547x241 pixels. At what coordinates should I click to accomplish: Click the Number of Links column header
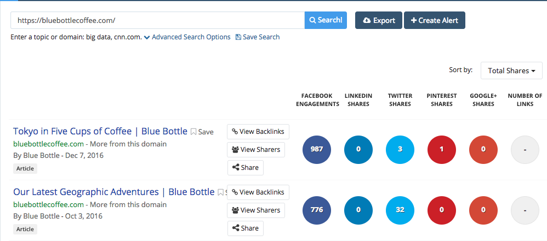[x=525, y=100]
